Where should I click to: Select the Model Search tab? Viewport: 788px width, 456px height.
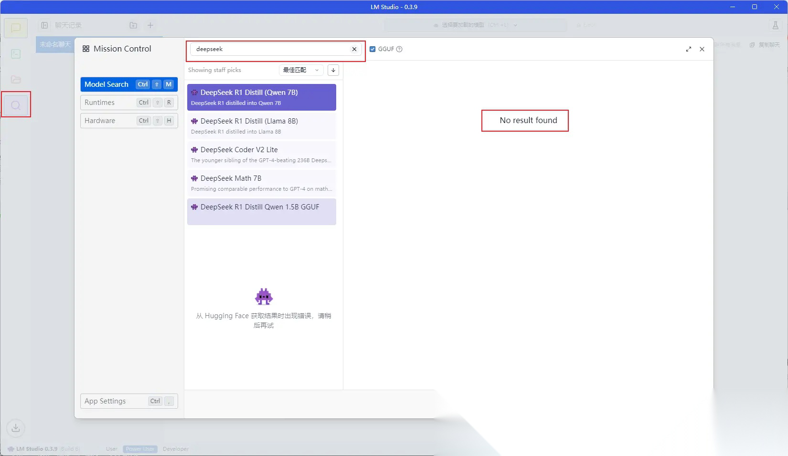(x=129, y=84)
